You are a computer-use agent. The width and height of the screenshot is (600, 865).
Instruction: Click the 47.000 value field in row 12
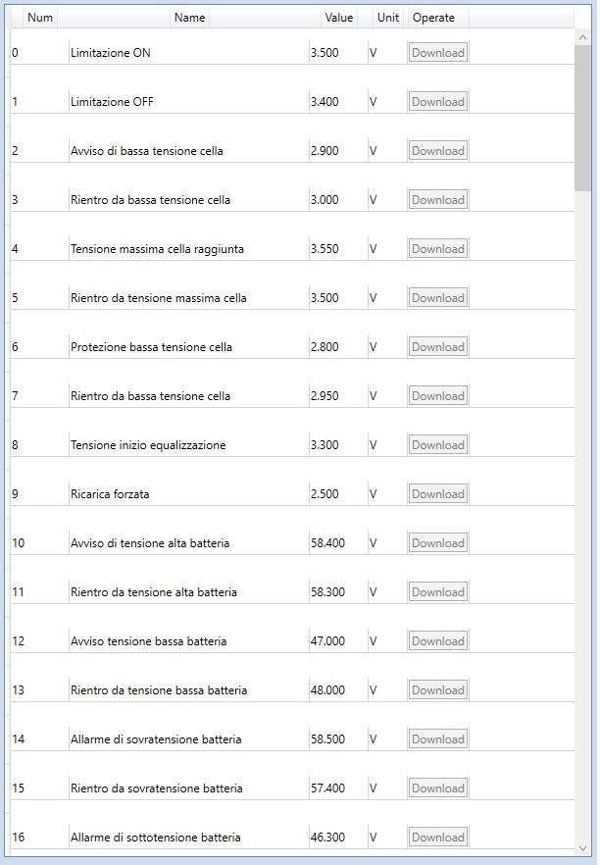[327, 641]
